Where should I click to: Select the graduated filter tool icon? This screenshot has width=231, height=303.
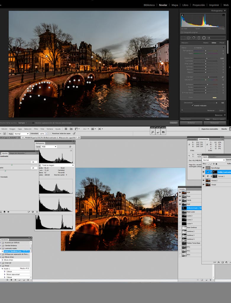[x=199, y=38]
